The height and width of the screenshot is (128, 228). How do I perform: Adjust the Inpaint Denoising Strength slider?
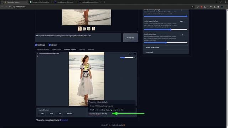tap(165, 16)
